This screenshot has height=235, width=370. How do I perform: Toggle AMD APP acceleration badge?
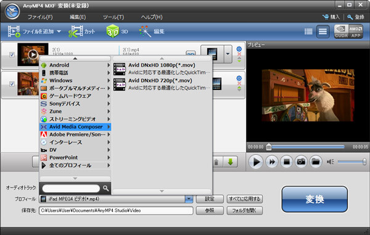click(356, 31)
